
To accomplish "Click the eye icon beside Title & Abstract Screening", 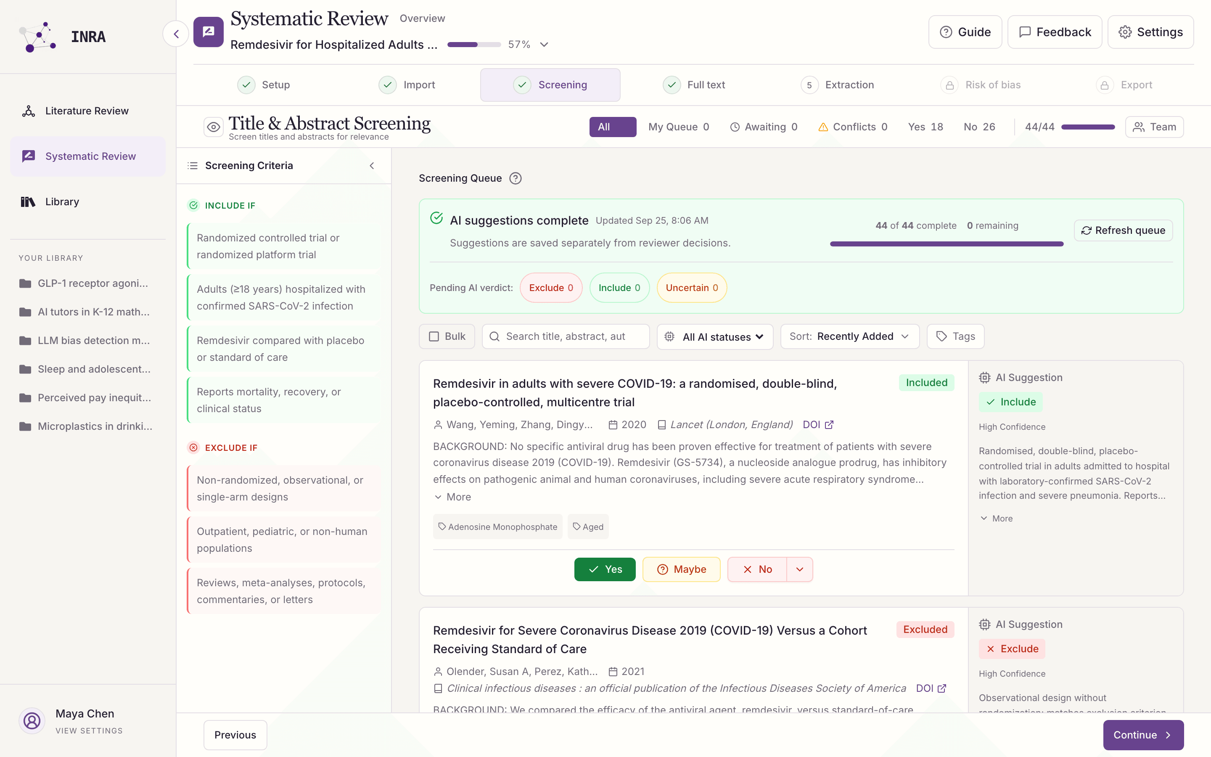I will coord(213,127).
